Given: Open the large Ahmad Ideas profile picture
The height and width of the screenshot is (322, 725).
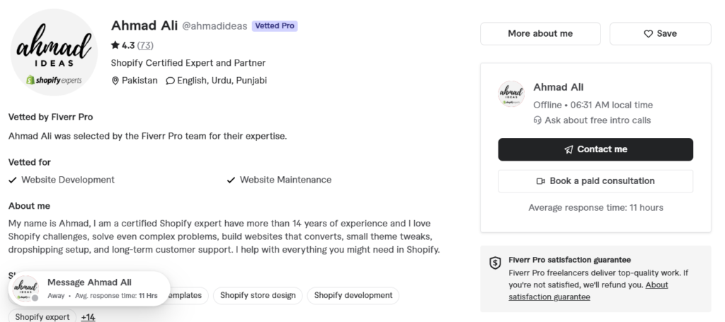Looking at the screenshot, I should coord(54,52).
